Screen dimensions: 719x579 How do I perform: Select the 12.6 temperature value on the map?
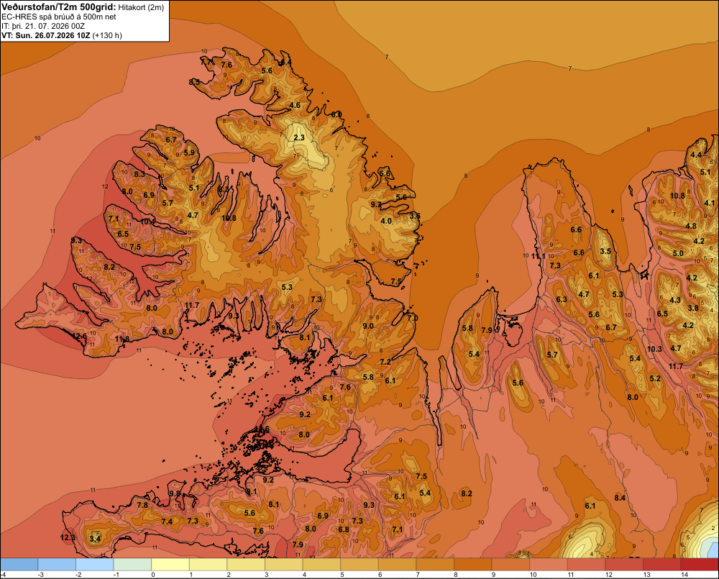tap(79, 337)
